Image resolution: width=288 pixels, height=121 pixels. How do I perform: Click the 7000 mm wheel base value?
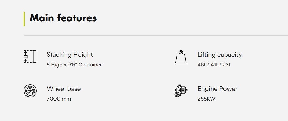[x=59, y=99]
